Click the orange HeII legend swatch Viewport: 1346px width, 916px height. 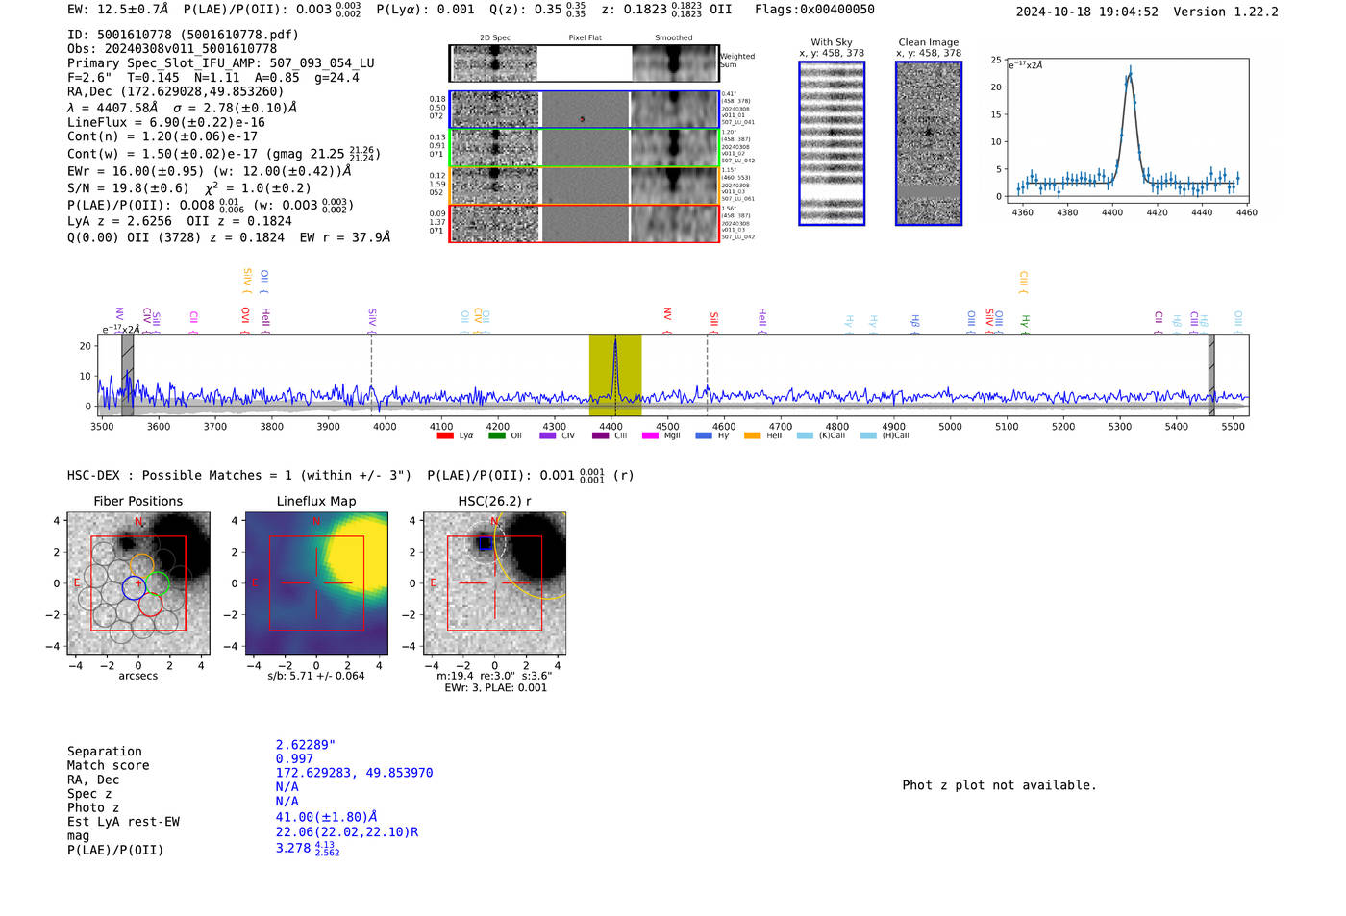(752, 435)
